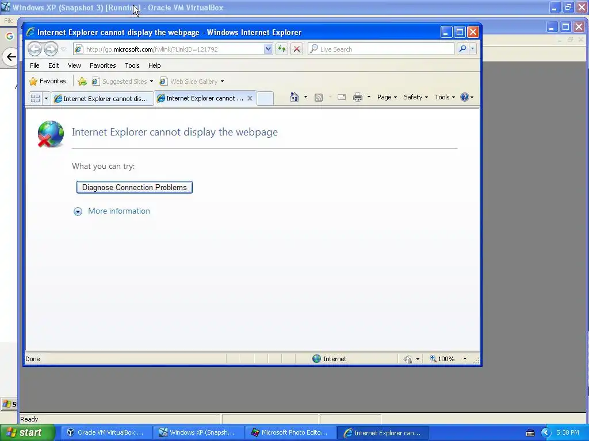589x441 pixels.
Task: Open the Page command menu
Action: (x=387, y=97)
